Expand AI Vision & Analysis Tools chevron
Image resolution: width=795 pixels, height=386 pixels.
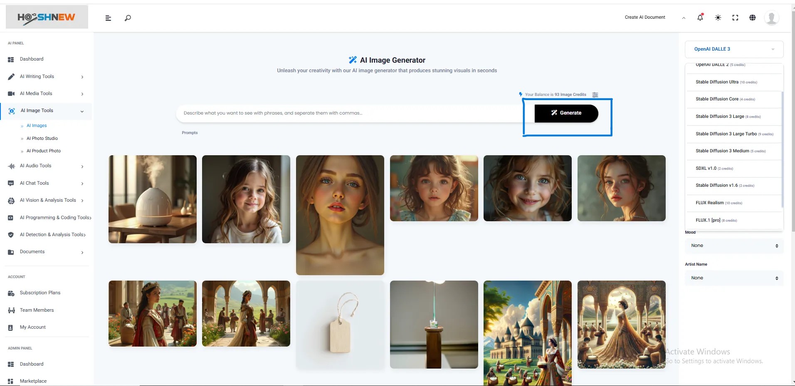pyautogui.click(x=82, y=201)
